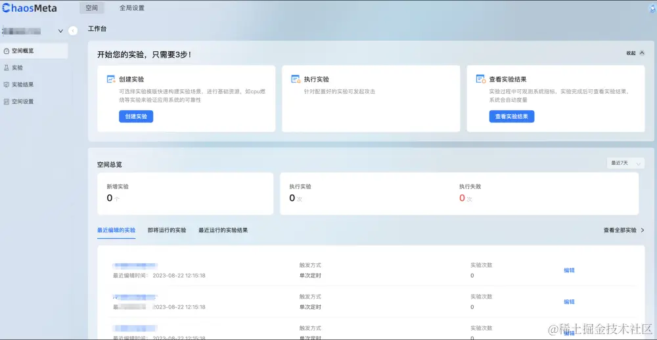This screenshot has height=340, width=657.
Task: Click the ChaosMeta logo
Action: pyautogui.click(x=29, y=8)
